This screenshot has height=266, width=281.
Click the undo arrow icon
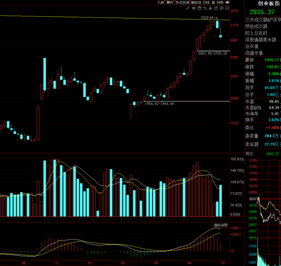[x=205, y=8]
